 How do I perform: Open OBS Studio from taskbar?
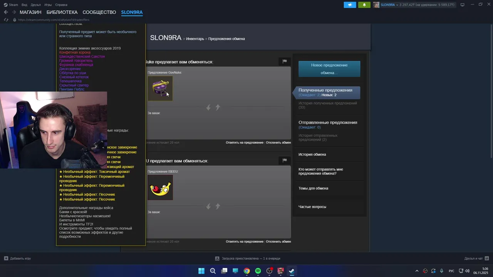coord(269,271)
